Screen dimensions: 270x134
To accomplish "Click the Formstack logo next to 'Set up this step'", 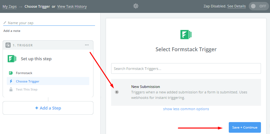I will click(x=12, y=59).
